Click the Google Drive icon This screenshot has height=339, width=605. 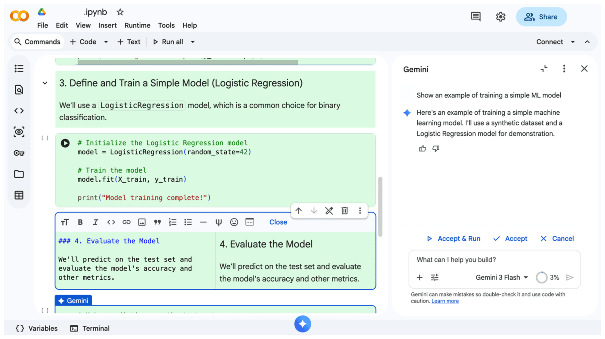point(42,12)
